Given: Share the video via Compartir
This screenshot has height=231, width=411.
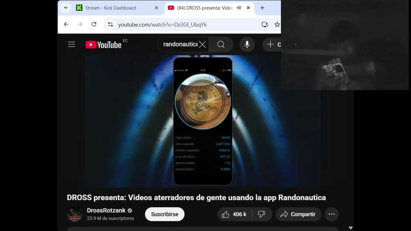Looking at the screenshot, I should pos(299,214).
